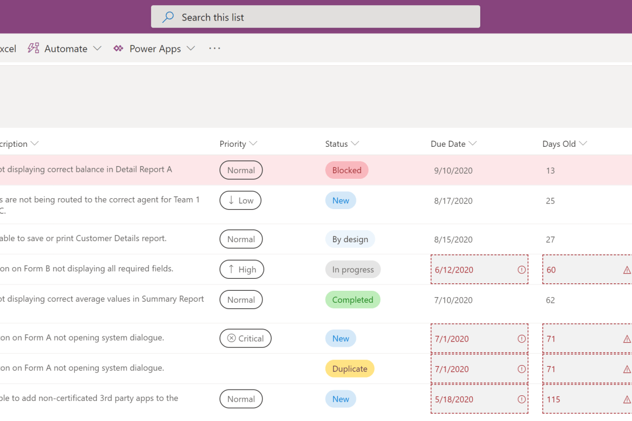Select the Blocked status pill
The image size is (632, 421).
[x=346, y=170]
